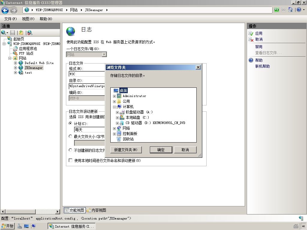Expand Default Web Site node
Viewport: 307px width, 230px height.
click(16, 63)
